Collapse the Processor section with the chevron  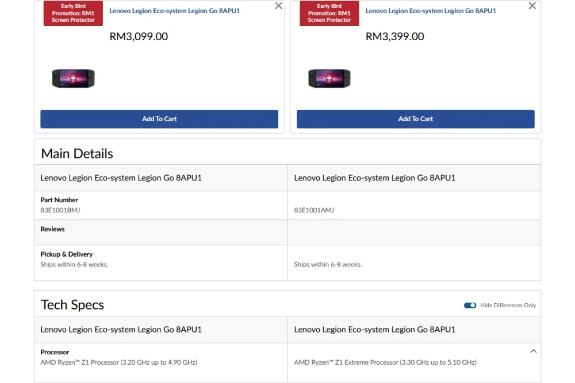[534, 351]
